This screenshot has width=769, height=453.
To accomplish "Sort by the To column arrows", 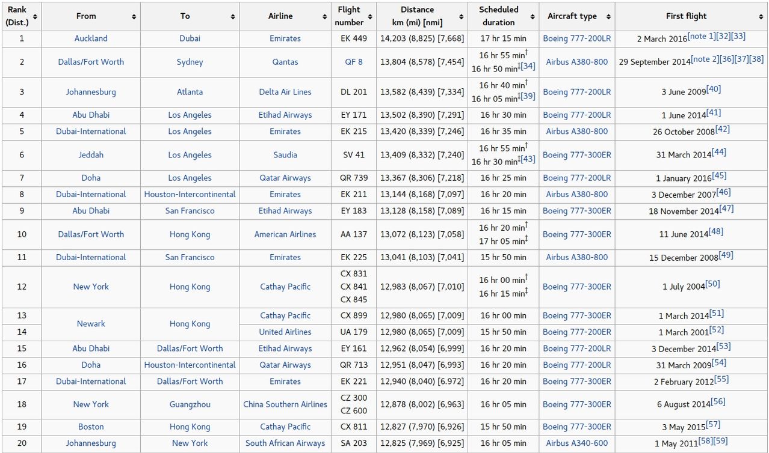I will coord(233,17).
